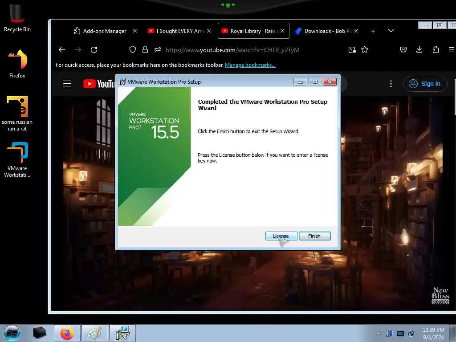Open tracking protection shield icon
This screenshot has height=342, width=456.
[133, 50]
